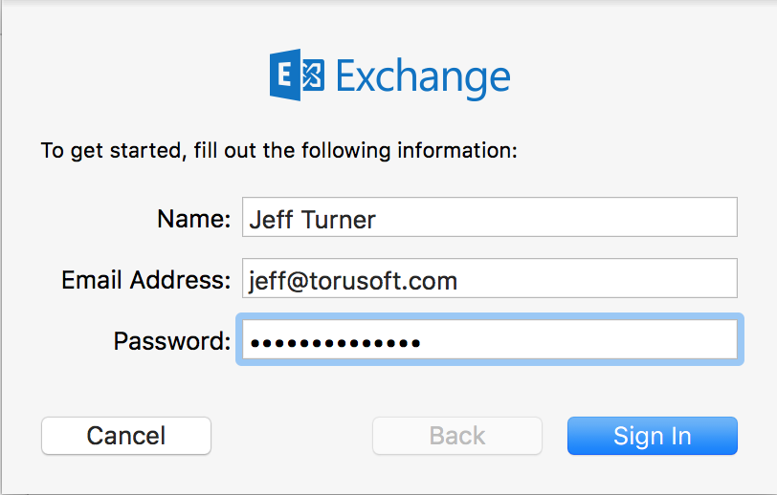Click the arrows emblem of the Exchange logo
Image resolution: width=777 pixels, height=495 pixels.
[313, 75]
